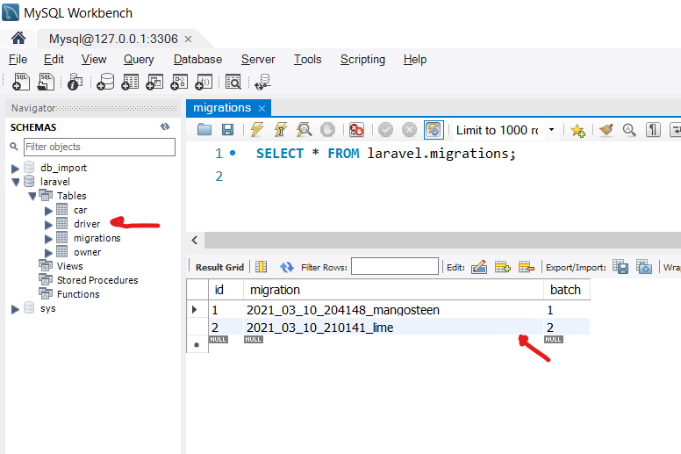Open the home screen tab icon

click(18, 39)
